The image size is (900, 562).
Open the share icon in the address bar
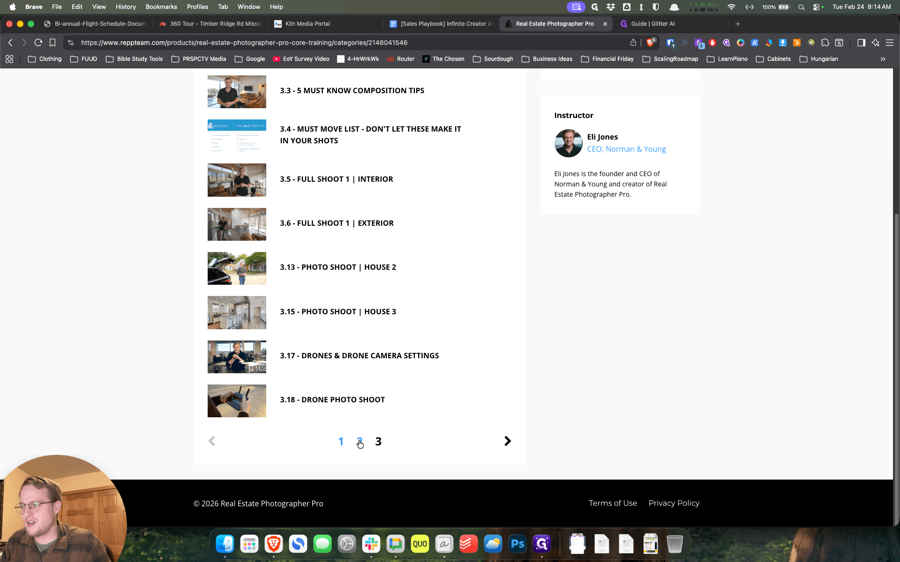(x=633, y=43)
